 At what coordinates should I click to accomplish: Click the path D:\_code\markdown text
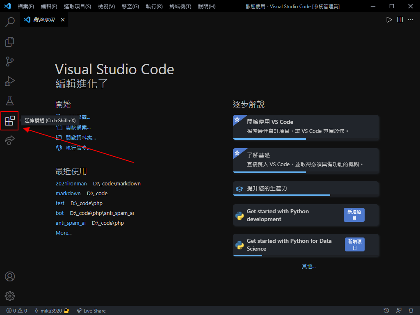117,184
